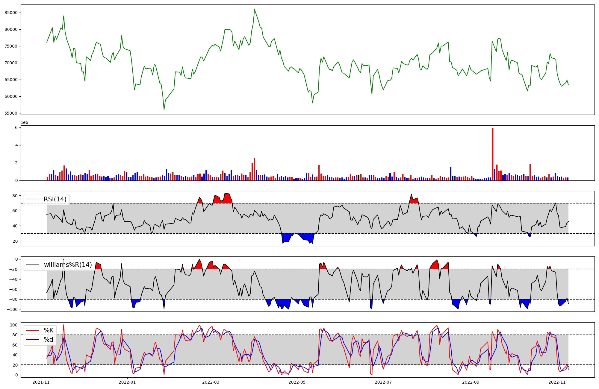
Task: Click the highest peak of the green price line
Action: pos(255,10)
